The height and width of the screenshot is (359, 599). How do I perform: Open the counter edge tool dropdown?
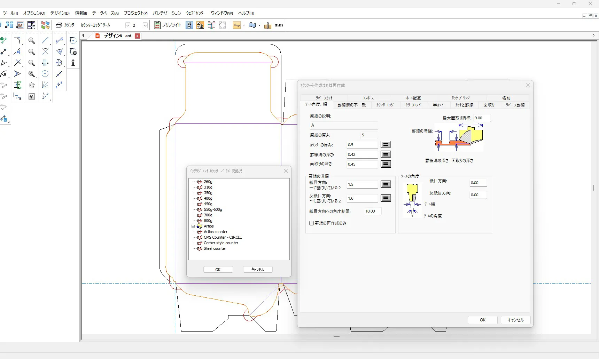tap(127, 25)
